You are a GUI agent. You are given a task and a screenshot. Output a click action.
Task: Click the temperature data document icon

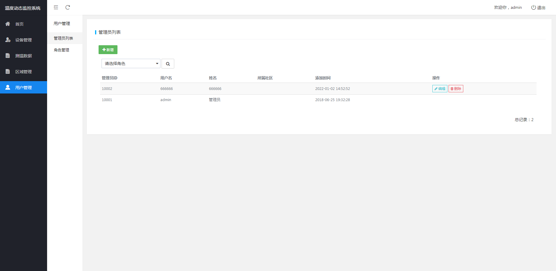8,56
